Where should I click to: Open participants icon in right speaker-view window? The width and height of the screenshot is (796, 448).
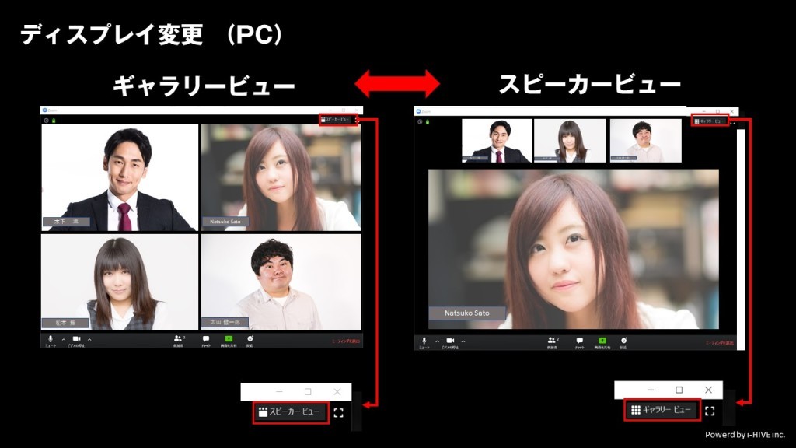pyautogui.click(x=553, y=341)
